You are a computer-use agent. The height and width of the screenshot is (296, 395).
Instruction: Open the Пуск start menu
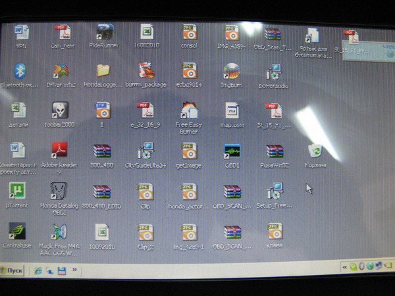(12, 271)
